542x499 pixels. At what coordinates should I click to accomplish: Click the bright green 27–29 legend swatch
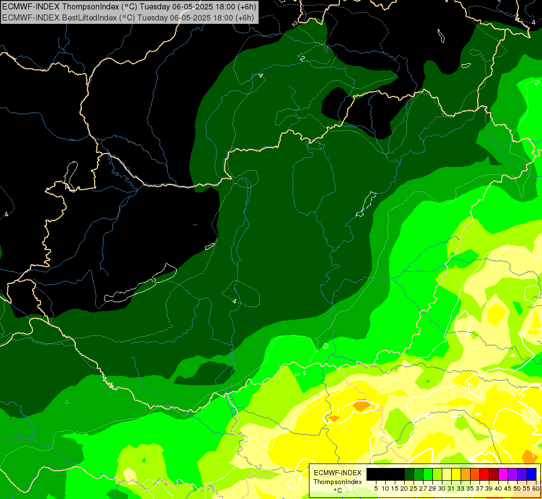428,474
